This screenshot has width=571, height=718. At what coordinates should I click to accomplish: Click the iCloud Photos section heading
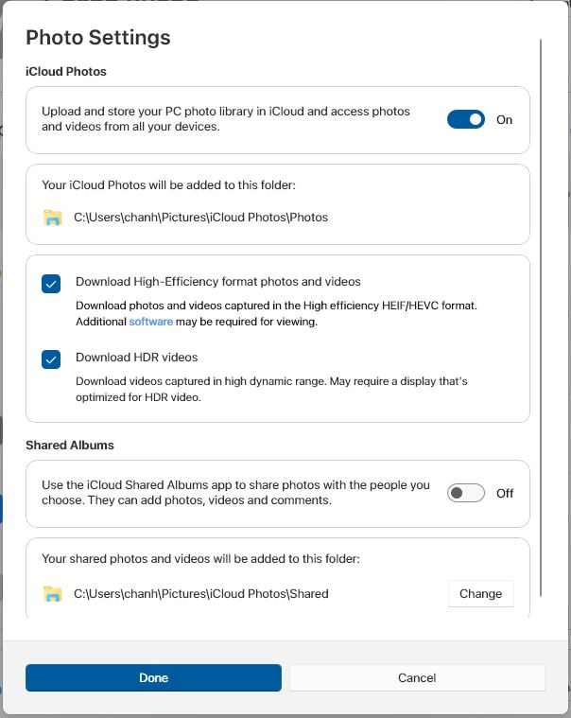(66, 72)
